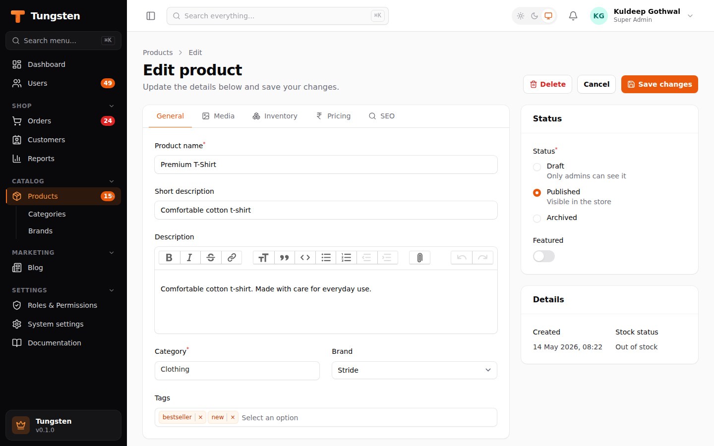The width and height of the screenshot is (714, 446).
Task: Focus the Search everything field
Action: 278,16
